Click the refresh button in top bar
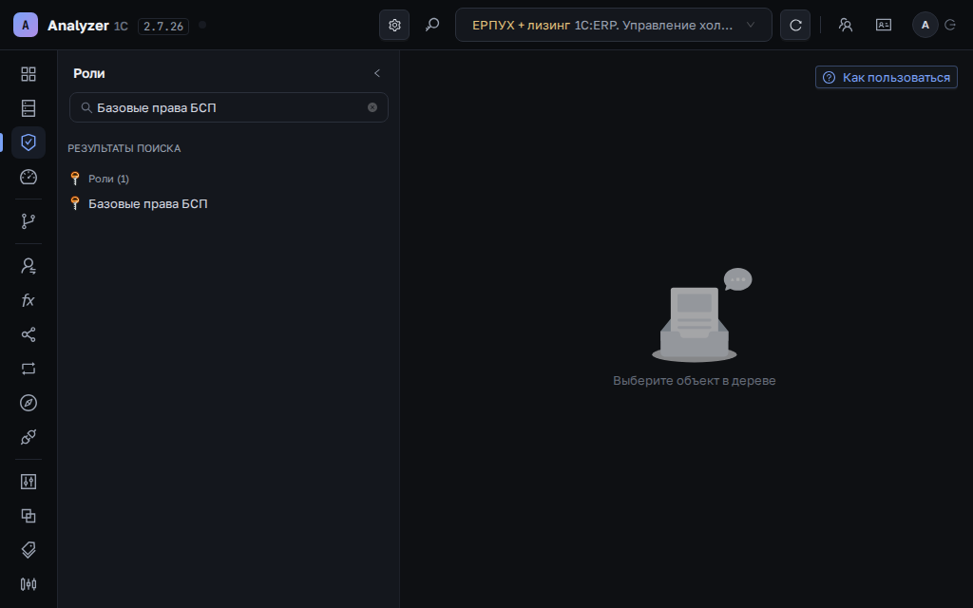This screenshot has height=608, width=973. 795,25
